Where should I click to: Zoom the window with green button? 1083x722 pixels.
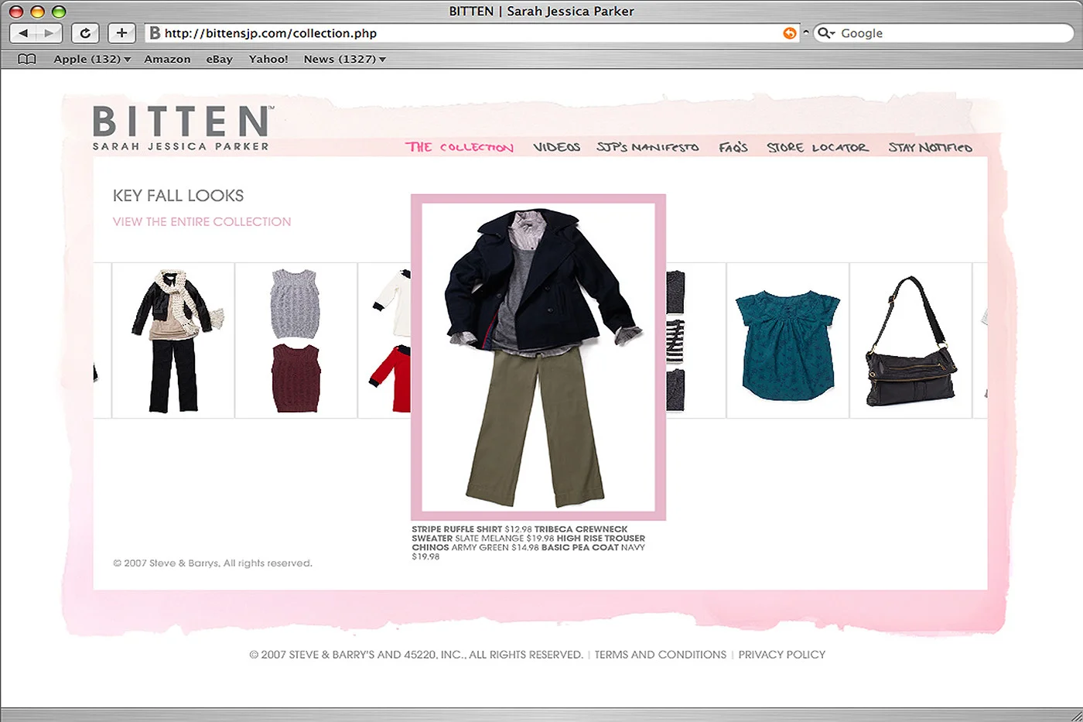pos(59,12)
